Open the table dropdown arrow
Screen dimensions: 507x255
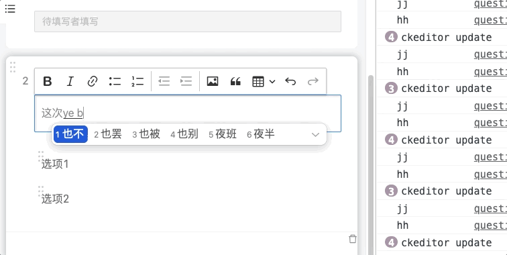tap(272, 82)
